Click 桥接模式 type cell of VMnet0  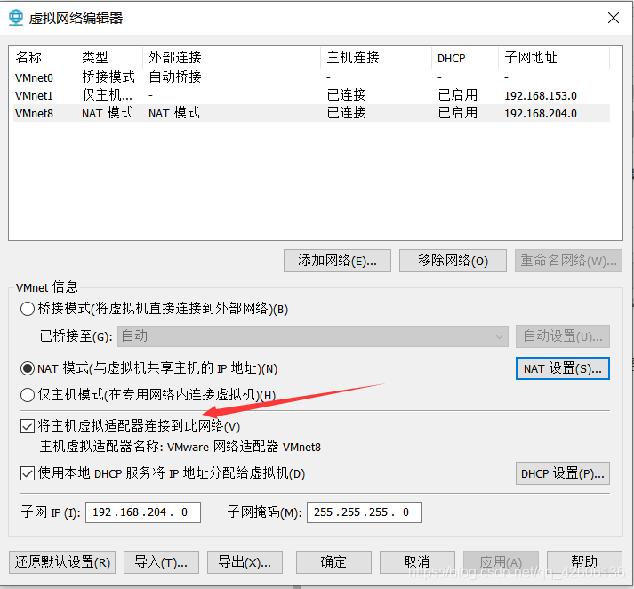click(x=108, y=77)
